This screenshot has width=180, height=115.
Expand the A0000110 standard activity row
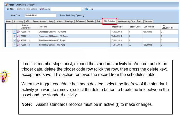(x=15, y=32)
